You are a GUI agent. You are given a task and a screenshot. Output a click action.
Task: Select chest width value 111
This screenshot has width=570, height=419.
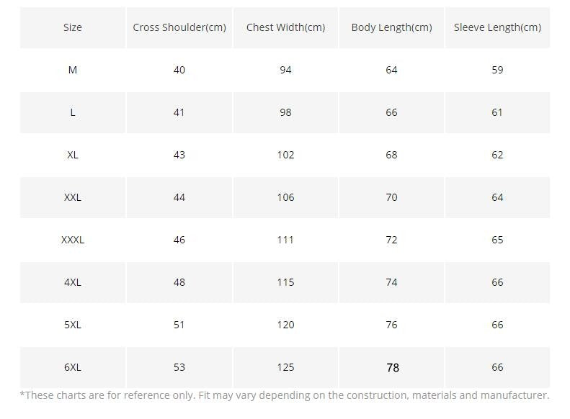pyautogui.click(x=285, y=240)
